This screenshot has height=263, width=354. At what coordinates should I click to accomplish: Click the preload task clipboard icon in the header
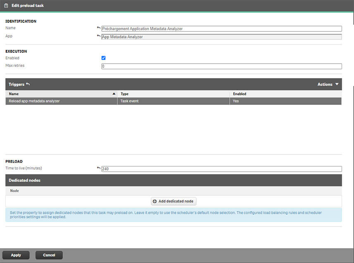coord(5,6)
